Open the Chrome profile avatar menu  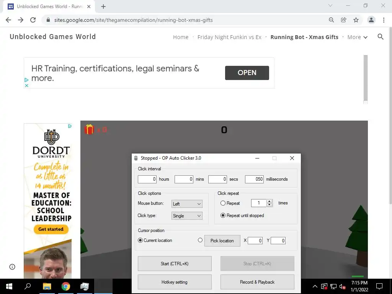371,20
